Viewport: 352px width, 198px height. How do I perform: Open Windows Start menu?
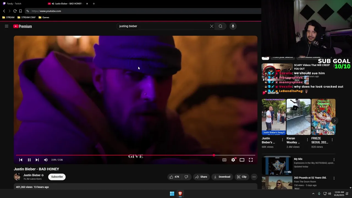pyautogui.click(x=172, y=194)
